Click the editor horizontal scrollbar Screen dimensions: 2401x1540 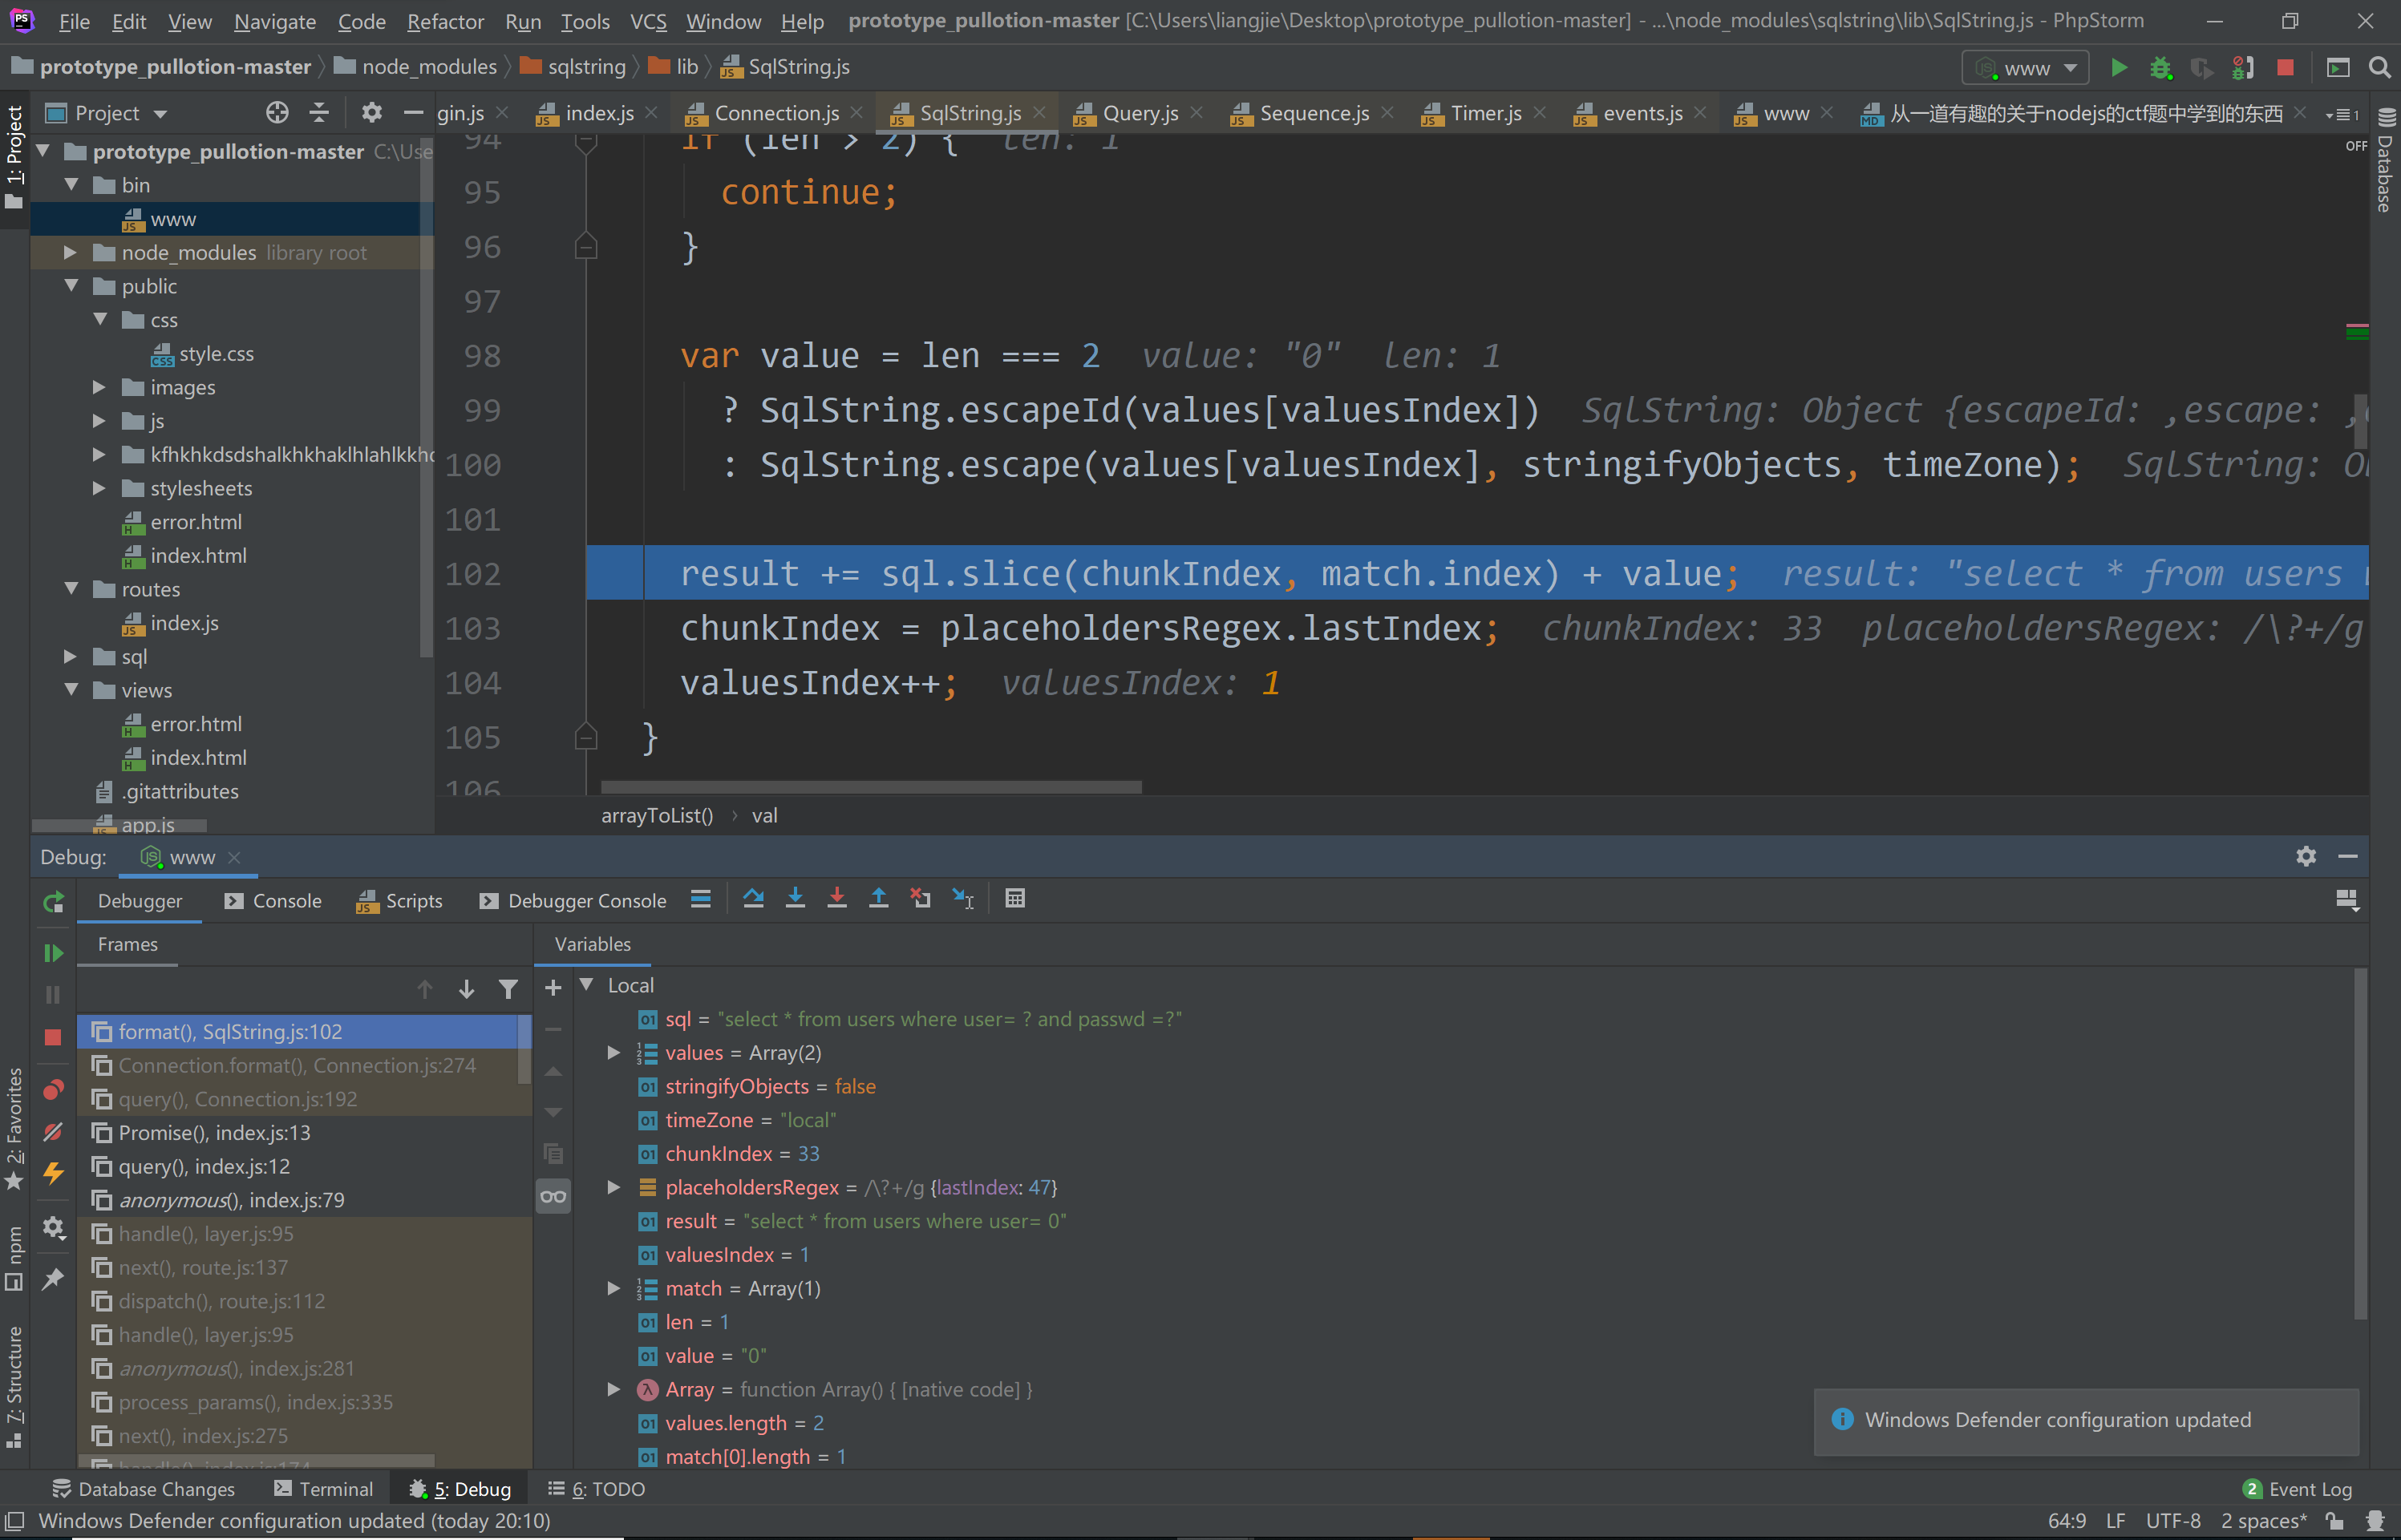pos(870,787)
